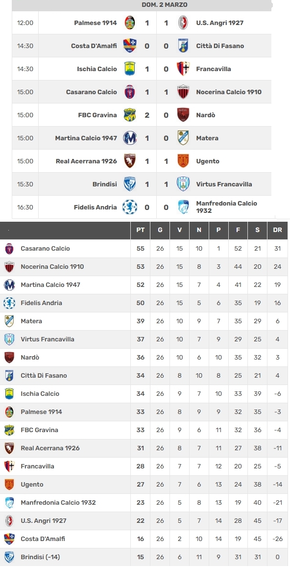Image resolution: width=290 pixels, height=568 pixels.
Task: Click the Palmese 1914 crest in fixtures
Action: (x=130, y=23)
